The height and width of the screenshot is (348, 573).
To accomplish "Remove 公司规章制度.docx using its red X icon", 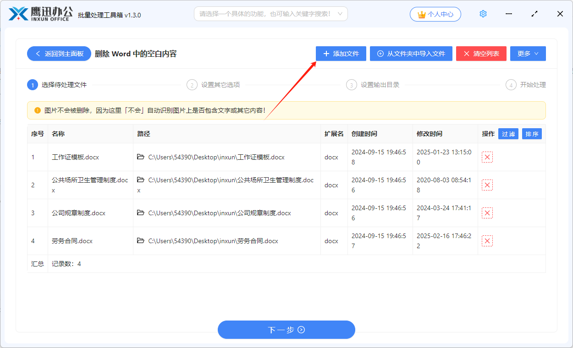I will coord(487,212).
